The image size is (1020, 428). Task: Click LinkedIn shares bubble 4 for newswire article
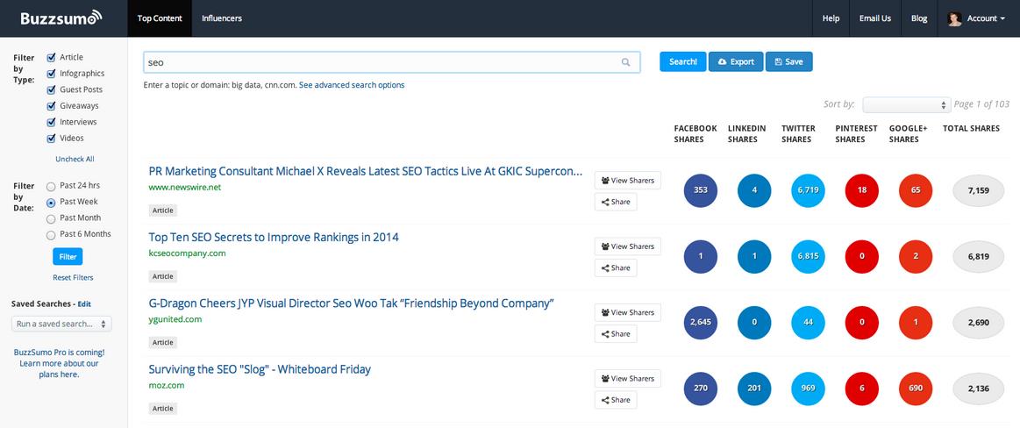tap(754, 190)
